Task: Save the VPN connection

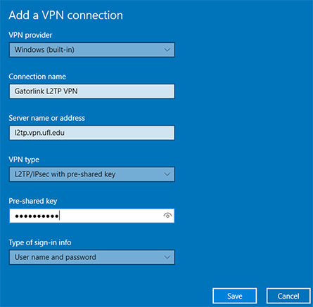Action: (235, 296)
